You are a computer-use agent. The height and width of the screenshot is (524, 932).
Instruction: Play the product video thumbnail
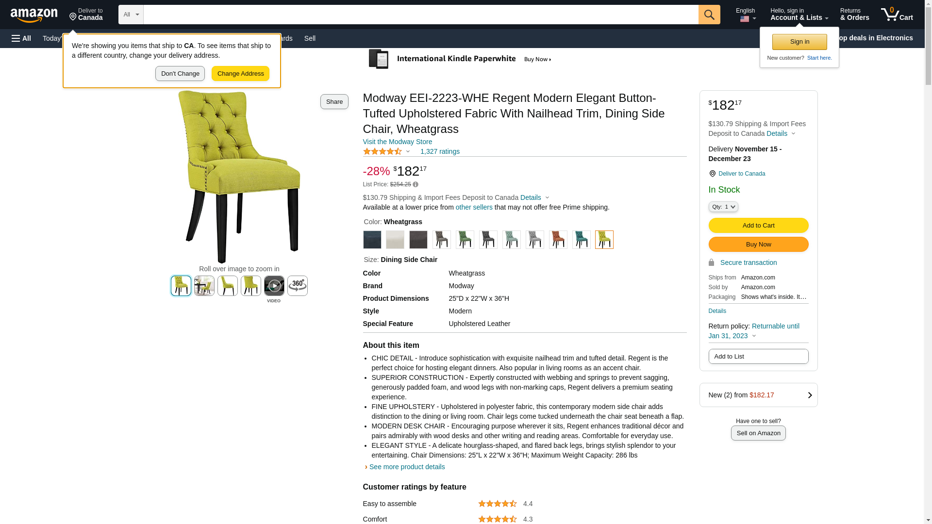pos(274,286)
